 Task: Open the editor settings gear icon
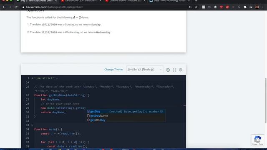(x=181, y=70)
